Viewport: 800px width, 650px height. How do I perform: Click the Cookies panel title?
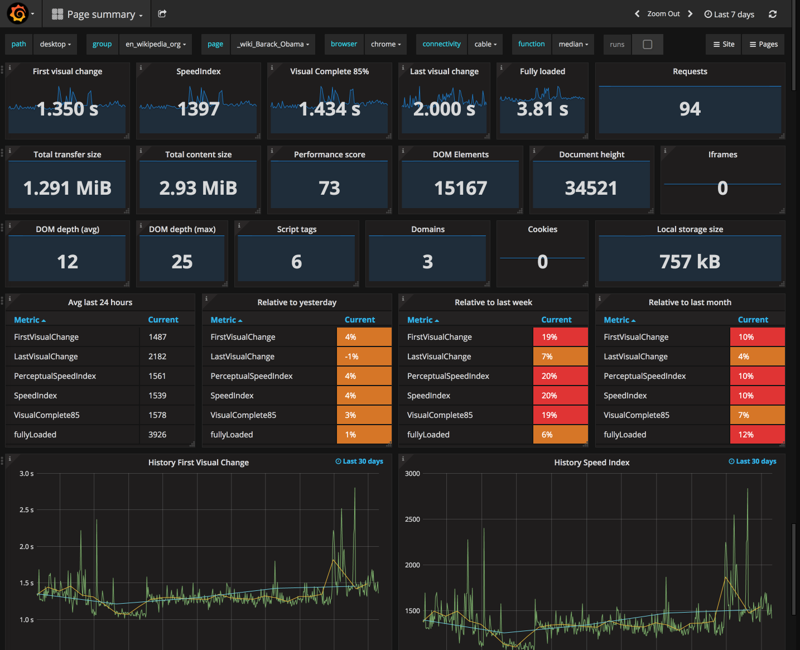tap(542, 229)
